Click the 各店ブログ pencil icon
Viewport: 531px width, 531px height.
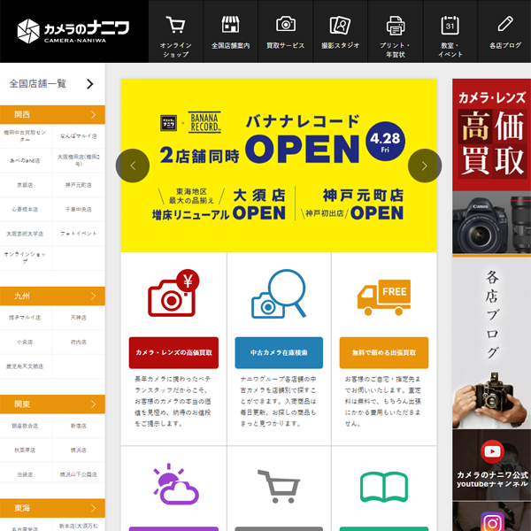505,25
